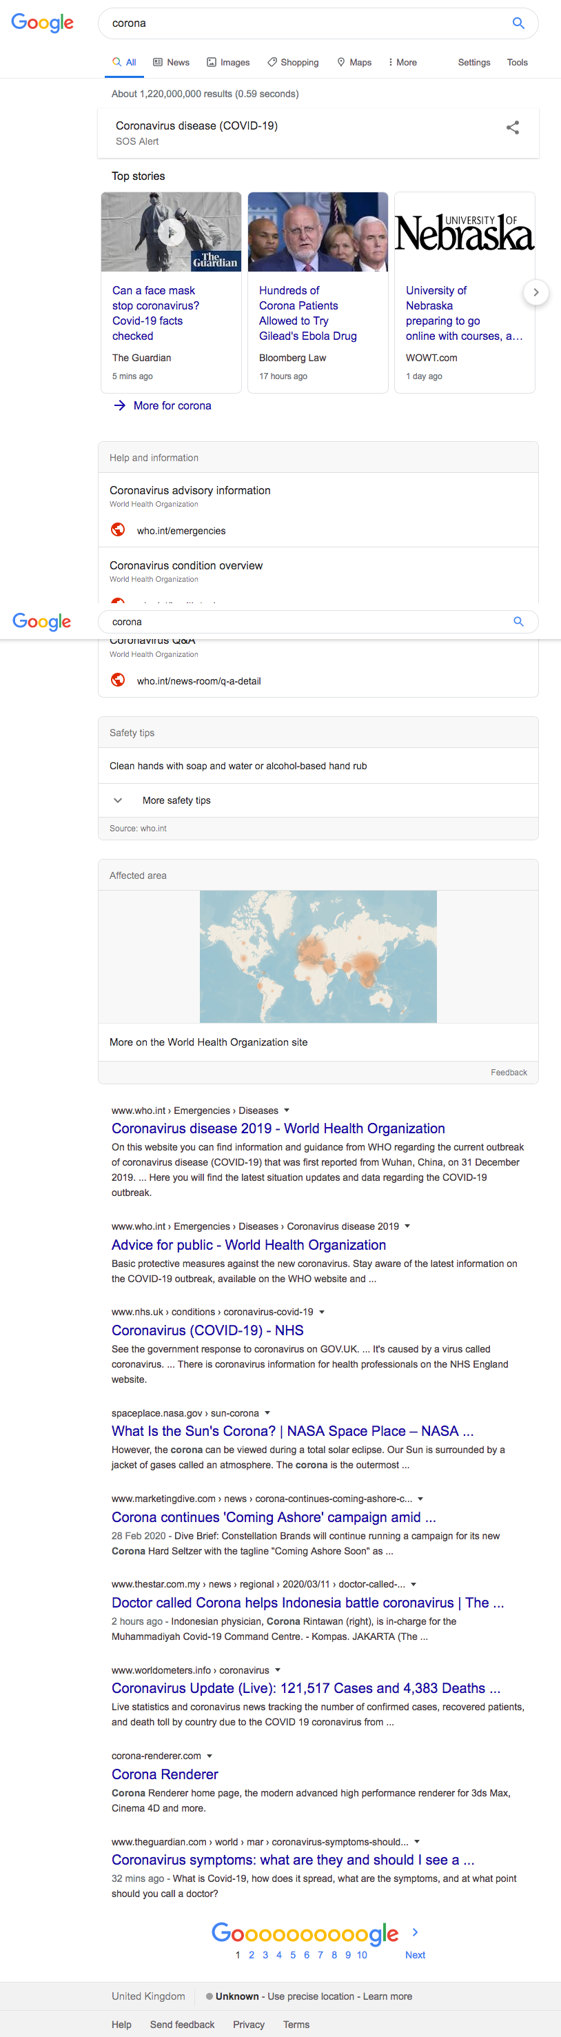Open the Coronavirus condition overview entry
The height and width of the screenshot is (2037, 561).
[x=187, y=565]
